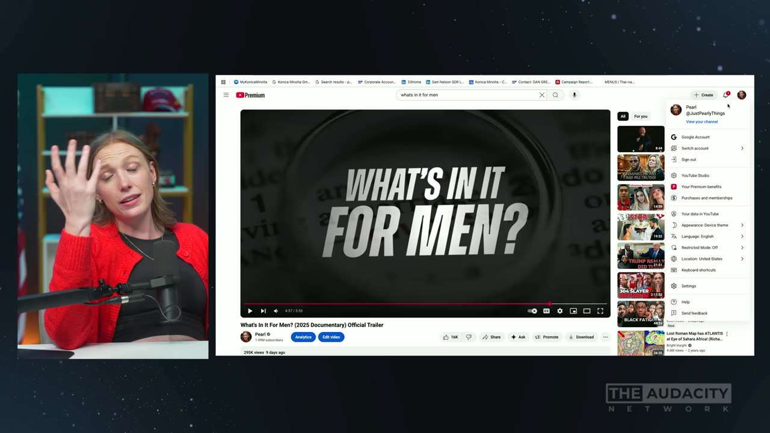This screenshot has width=770, height=433.
Task: Open the Pearl channel avatar below the video
Action: [246, 337]
